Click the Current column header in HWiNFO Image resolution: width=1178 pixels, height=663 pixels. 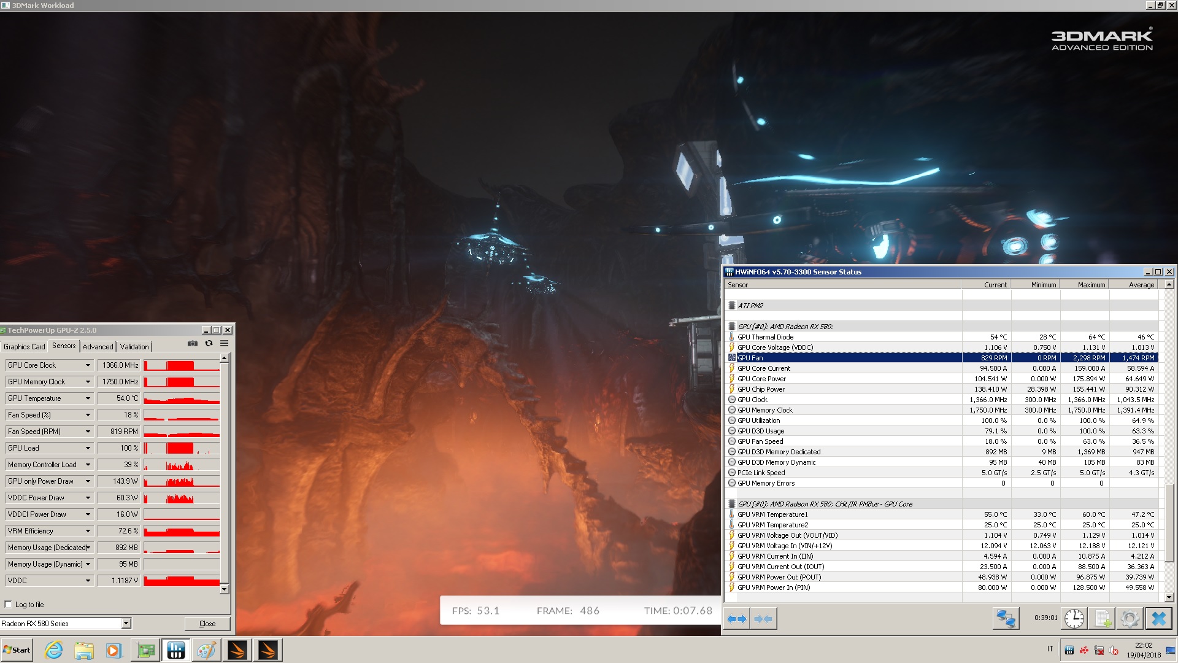(x=986, y=285)
